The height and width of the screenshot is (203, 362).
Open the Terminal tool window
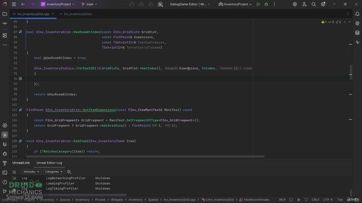pos(5,173)
